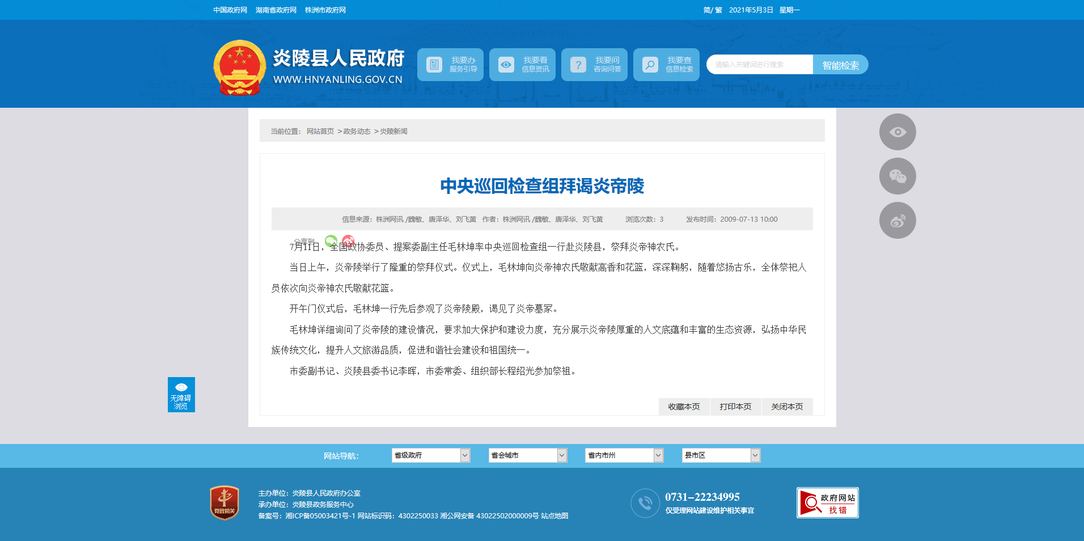Viewport: 1084px width, 541px height.
Task: Expand the 县市区 dropdown
Action: pos(721,455)
